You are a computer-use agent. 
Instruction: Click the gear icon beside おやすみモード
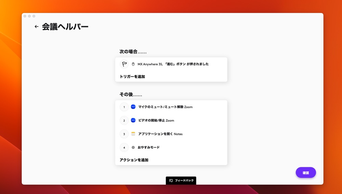coord(133,147)
